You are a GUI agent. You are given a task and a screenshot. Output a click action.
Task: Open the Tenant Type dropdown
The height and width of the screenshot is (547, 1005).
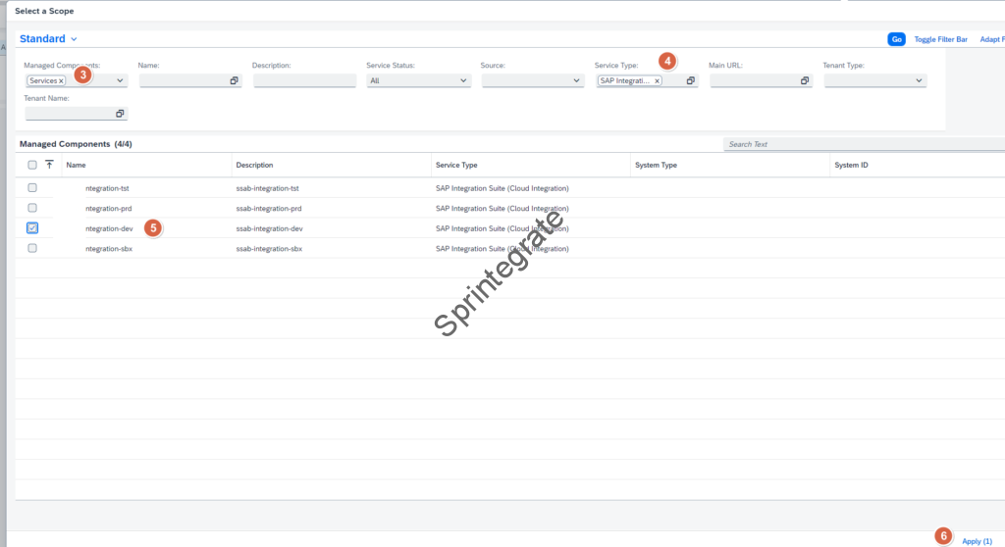[919, 80]
